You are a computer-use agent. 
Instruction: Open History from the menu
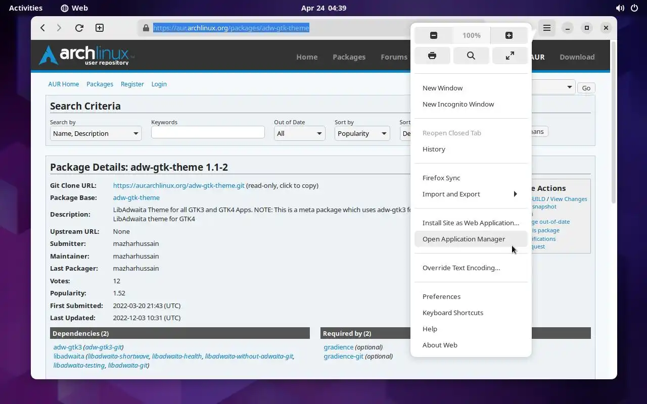point(471,149)
